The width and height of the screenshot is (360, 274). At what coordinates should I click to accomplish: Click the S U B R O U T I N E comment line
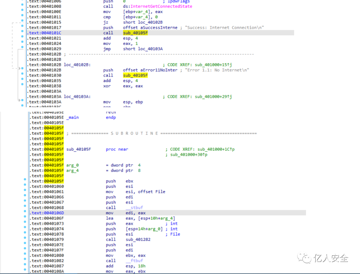click(x=162, y=133)
